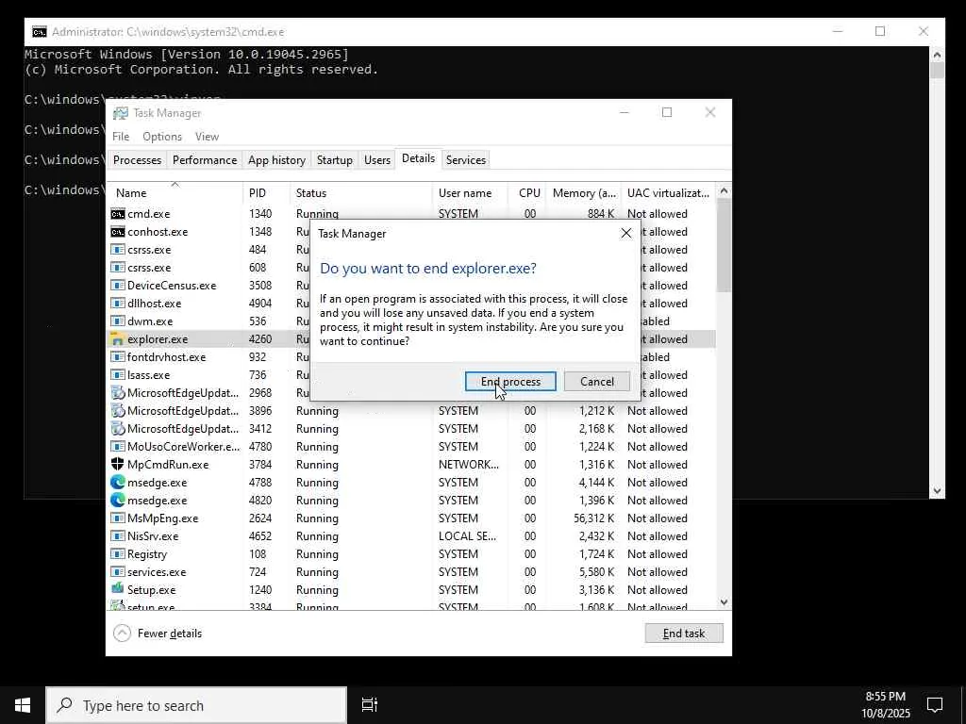Click the dllhost.exe process icon
Image resolution: width=966 pixels, height=724 pixels.
(118, 303)
